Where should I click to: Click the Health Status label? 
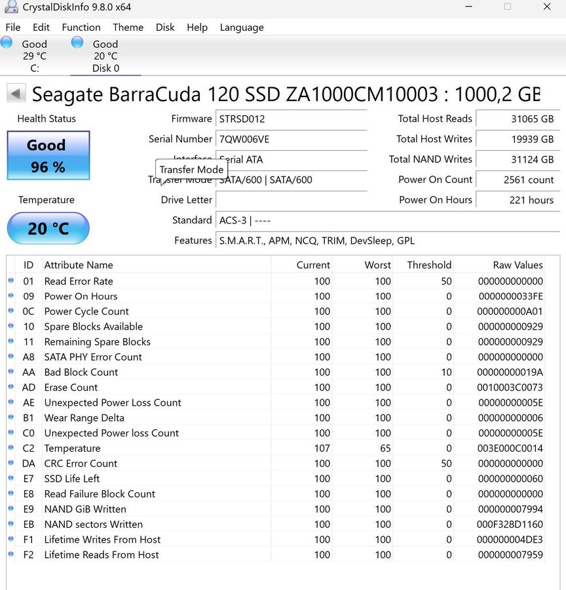click(x=47, y=119)
